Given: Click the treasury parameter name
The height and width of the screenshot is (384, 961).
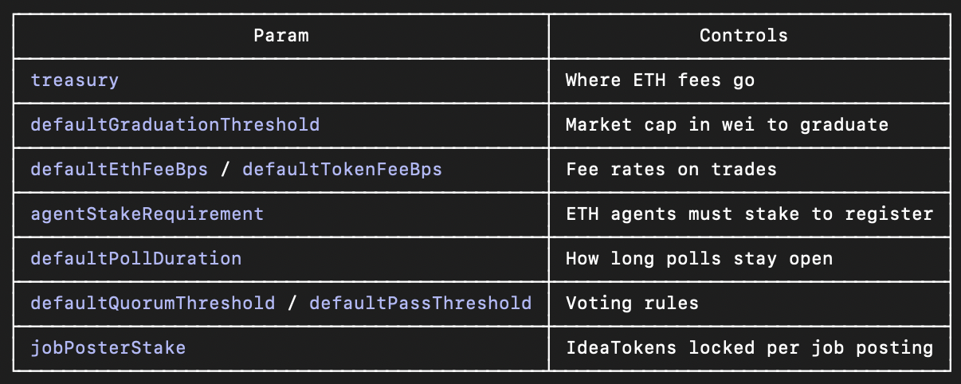Looking at the screenshot, I should 75,80.
